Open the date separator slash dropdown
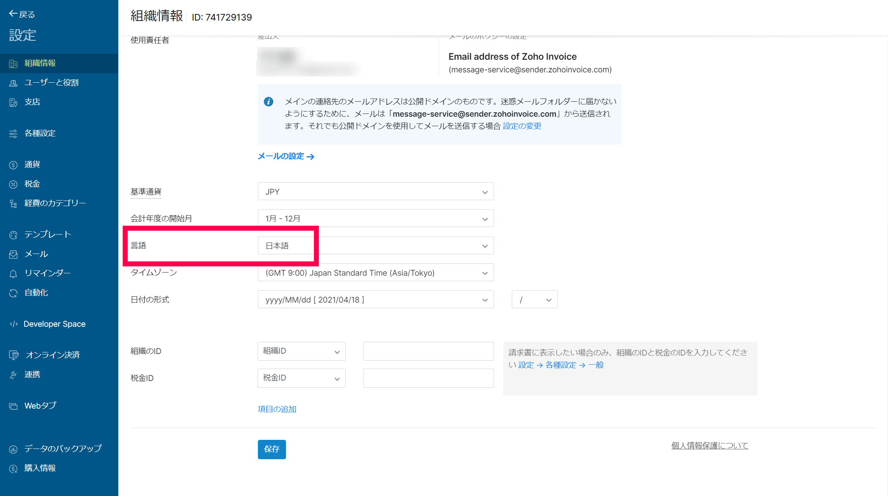 pyautogui.click(x=534, y=300)
